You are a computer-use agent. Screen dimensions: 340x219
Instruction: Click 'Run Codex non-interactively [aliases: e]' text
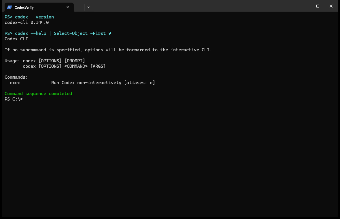tap(103, 83)
